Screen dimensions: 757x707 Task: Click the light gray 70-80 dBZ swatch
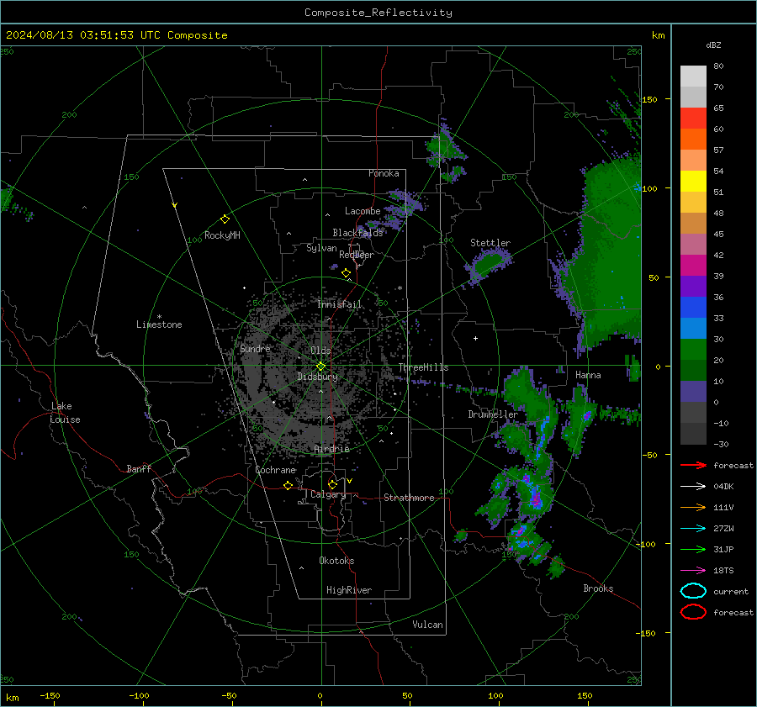(x=693, y=76)
